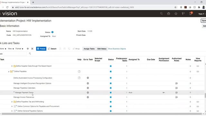Click status square for Manage Invoice Tolerances
The width and height of the screenshot is (206, 116).
111,97
